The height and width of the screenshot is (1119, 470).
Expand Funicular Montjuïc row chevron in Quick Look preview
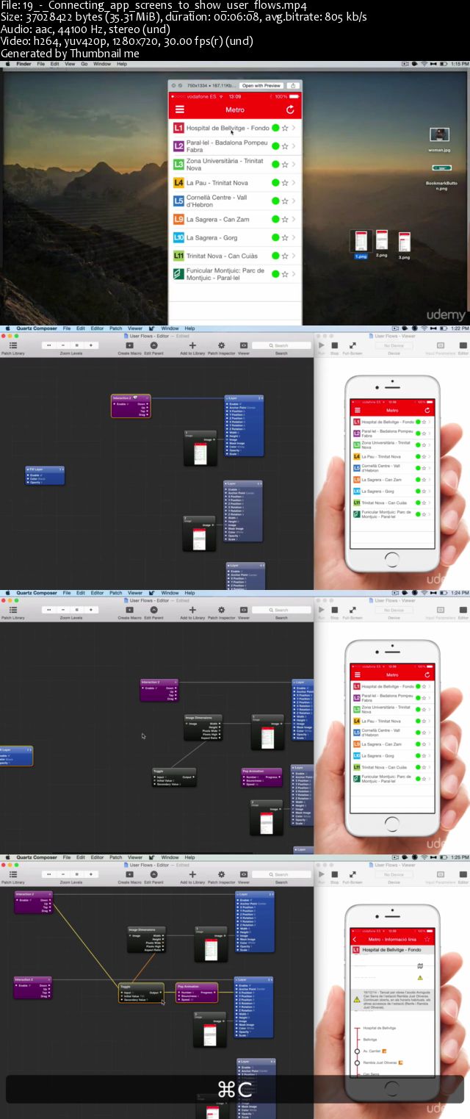[294, 274]
